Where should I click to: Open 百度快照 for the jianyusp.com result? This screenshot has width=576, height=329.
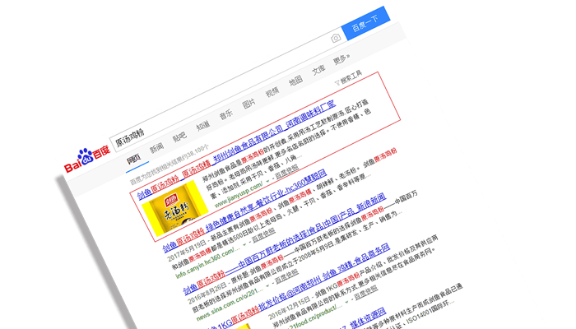click(x=286, y=172)
